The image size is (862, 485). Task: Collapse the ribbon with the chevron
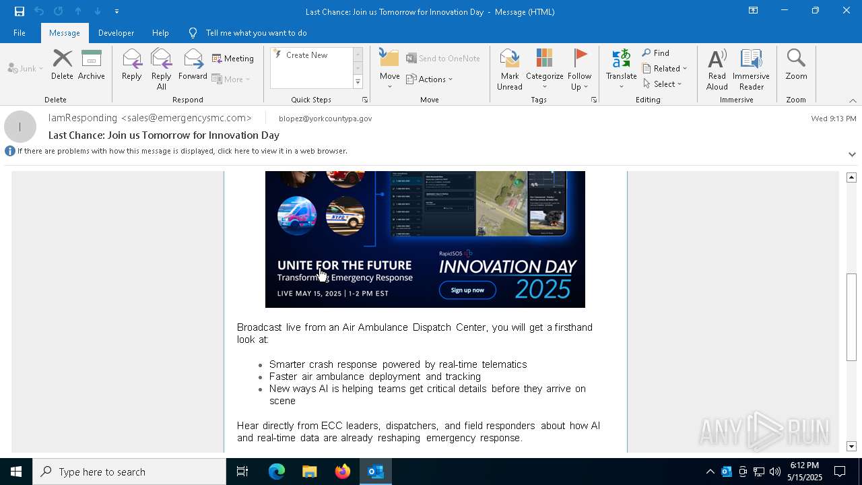point(853,100)
